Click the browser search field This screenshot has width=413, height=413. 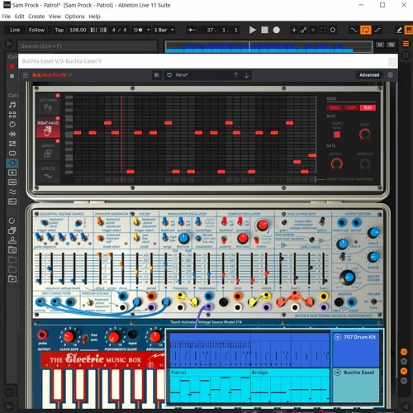[x=88, y=46]
